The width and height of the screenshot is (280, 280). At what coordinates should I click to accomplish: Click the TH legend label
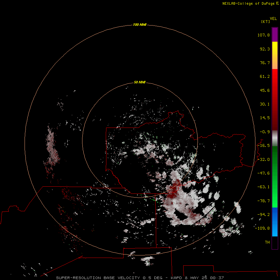[267, 242]
